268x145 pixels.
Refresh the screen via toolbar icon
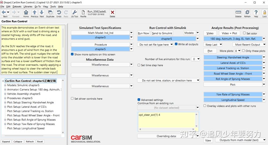[x=247, y=12]
